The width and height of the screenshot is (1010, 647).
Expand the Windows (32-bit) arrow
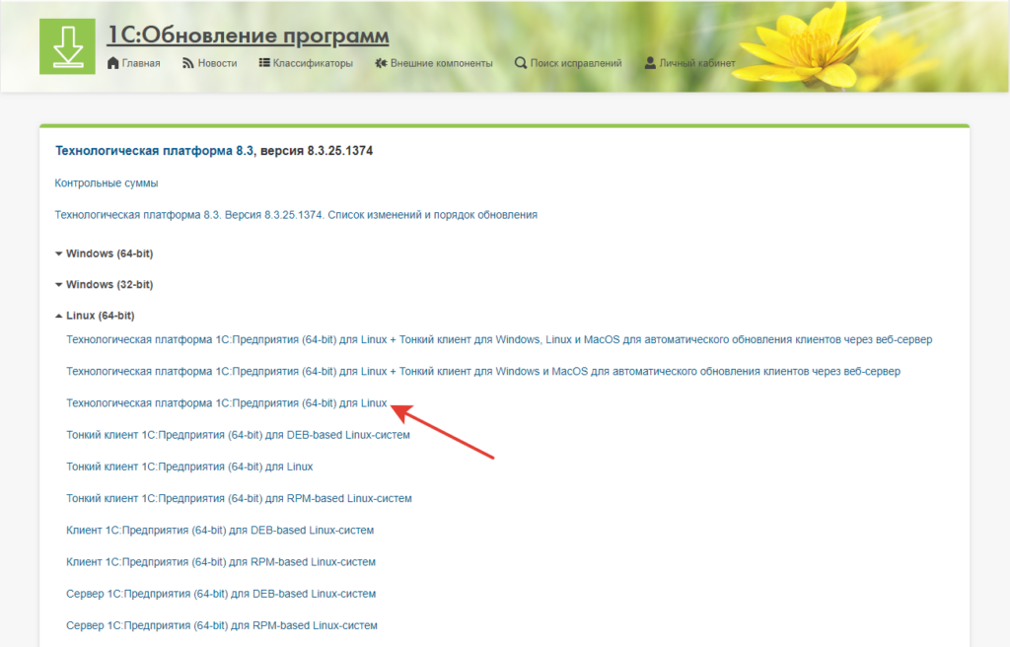tap(58, 285)
